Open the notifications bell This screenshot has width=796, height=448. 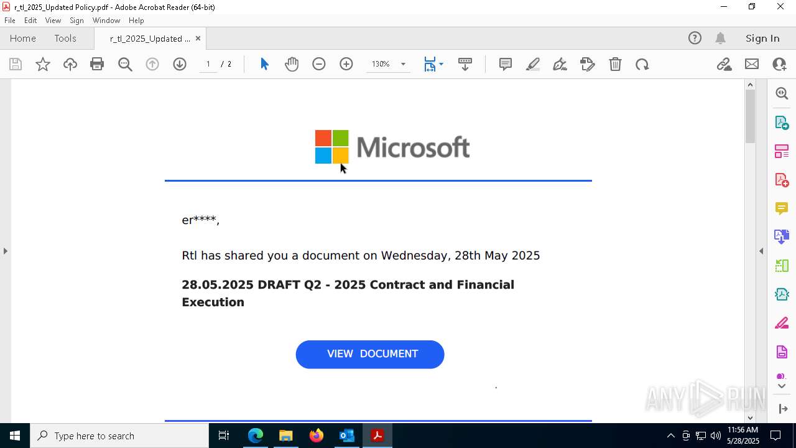[720, 38]
